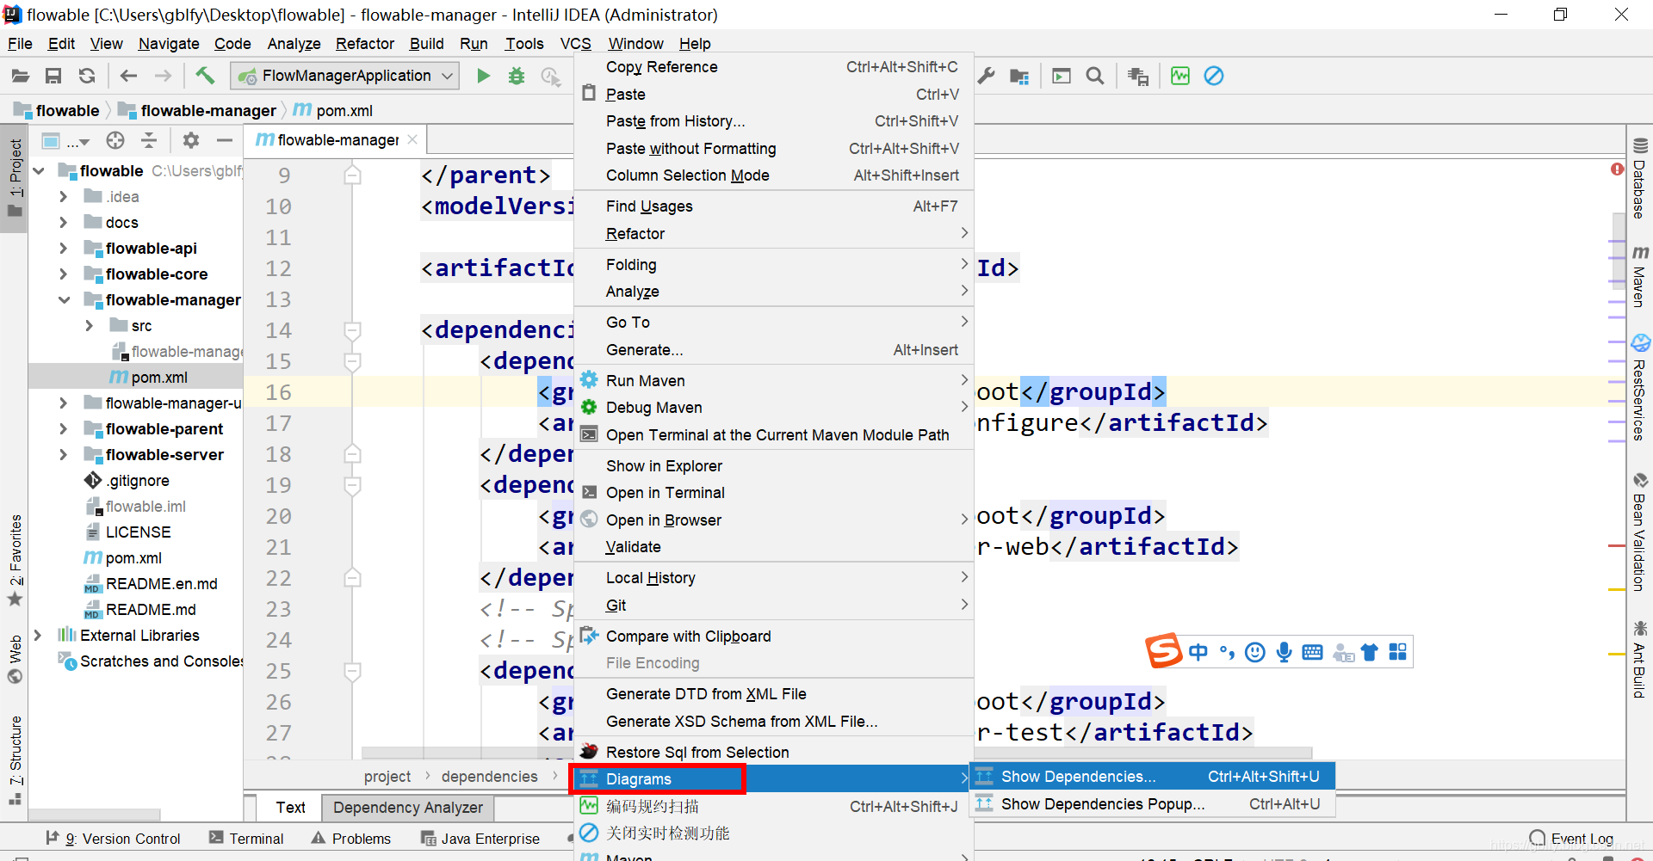Click the Search Everywhere magnifier icon

1095,77
